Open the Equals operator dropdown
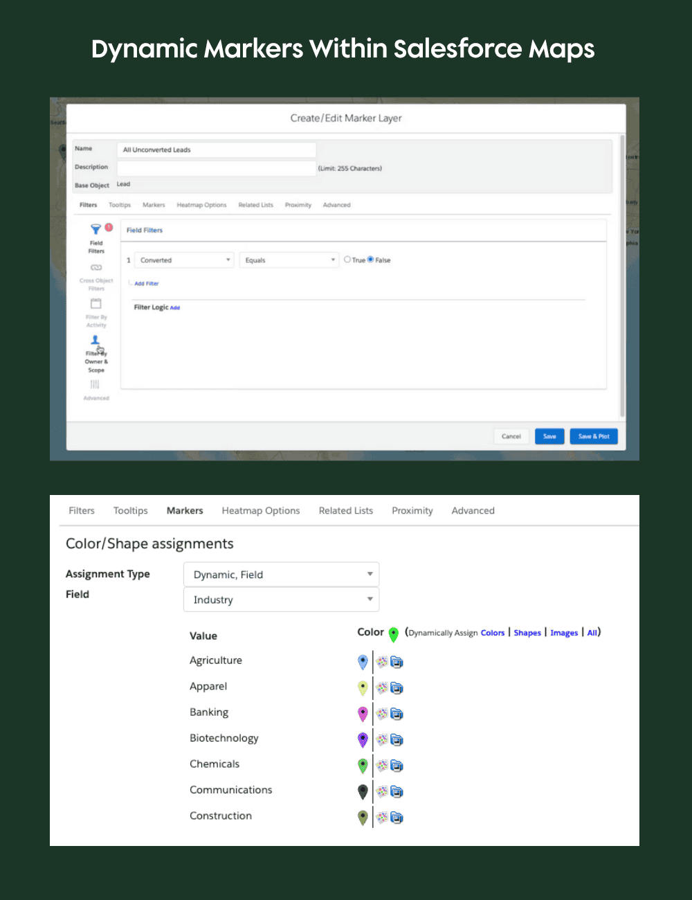The width and height of the screenshot is (692, 900). coord(289,260)
